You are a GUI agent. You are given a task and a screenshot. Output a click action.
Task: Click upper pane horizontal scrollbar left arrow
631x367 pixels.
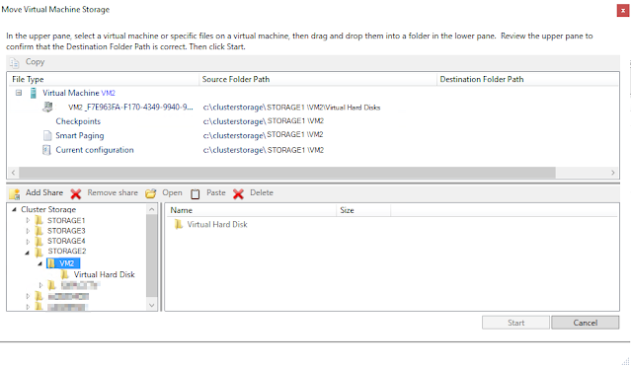[x=13, y=173]
